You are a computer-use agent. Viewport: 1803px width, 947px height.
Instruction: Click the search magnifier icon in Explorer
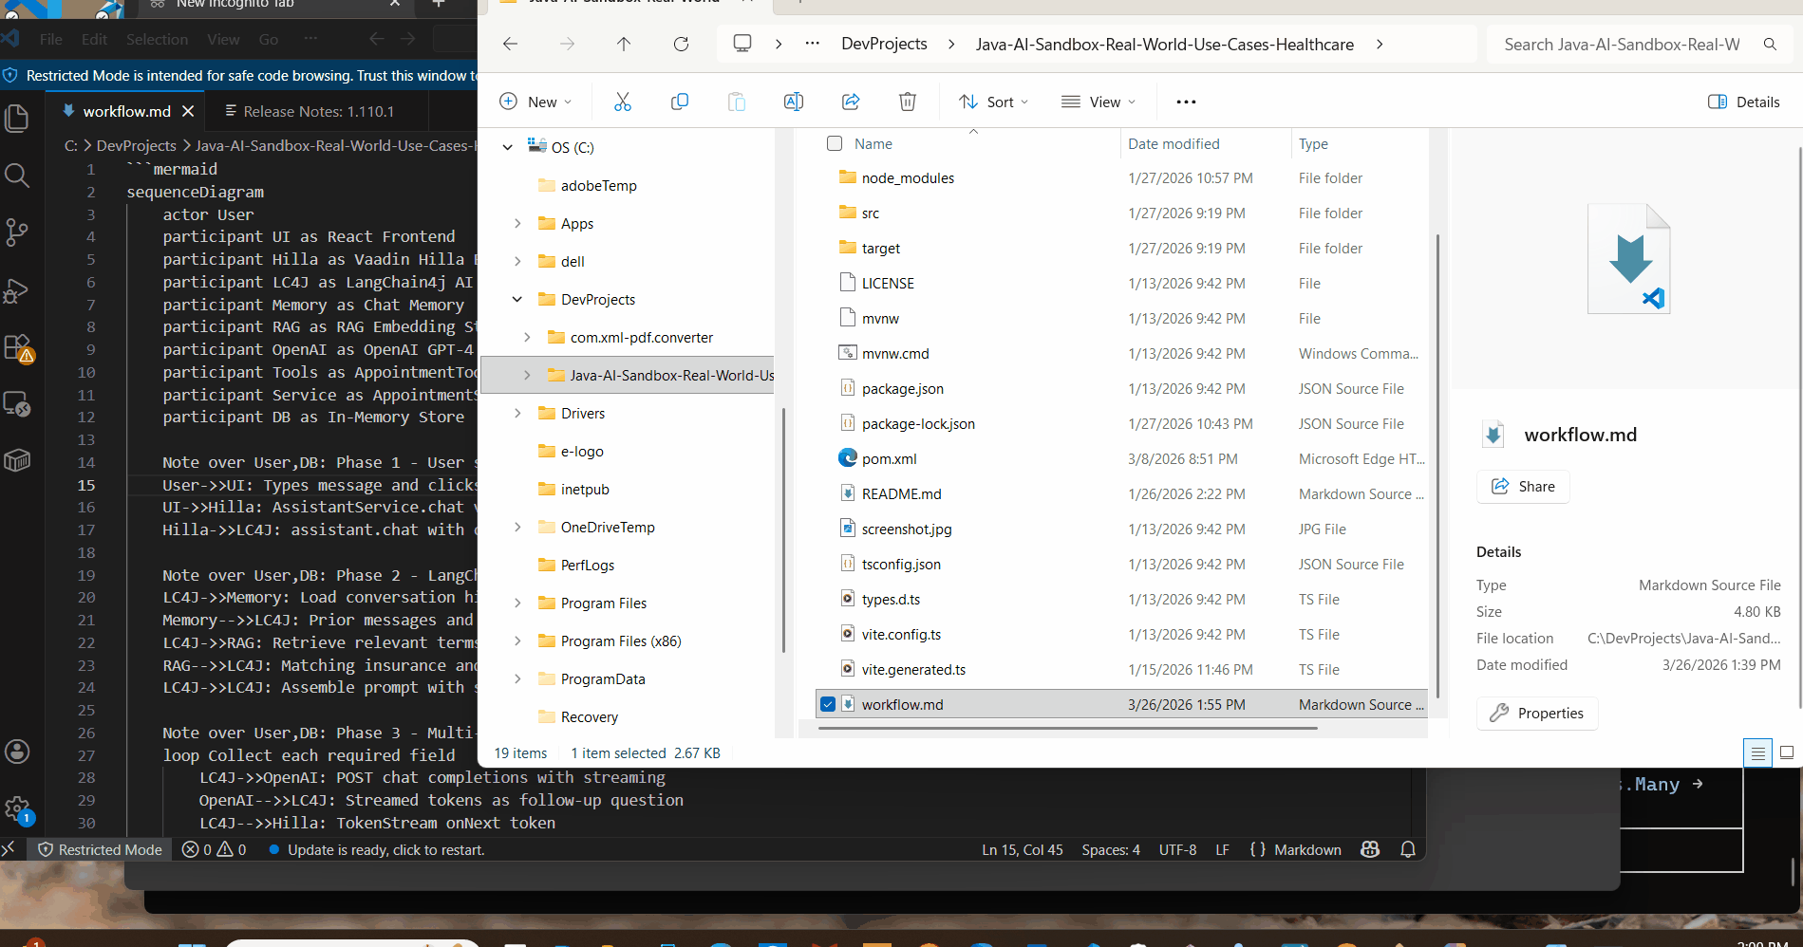click(x=1770, y=44)
